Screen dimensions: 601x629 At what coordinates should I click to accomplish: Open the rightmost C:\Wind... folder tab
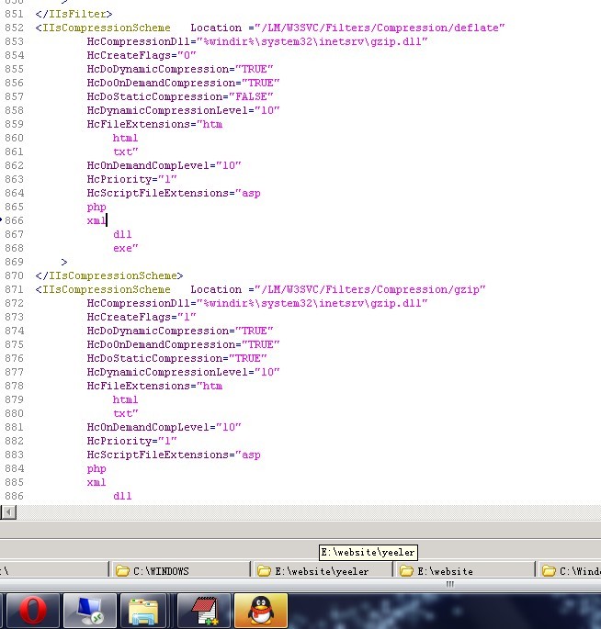(x=572, y=571)
